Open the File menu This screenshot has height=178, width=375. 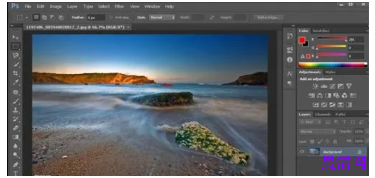pos(28,6)
